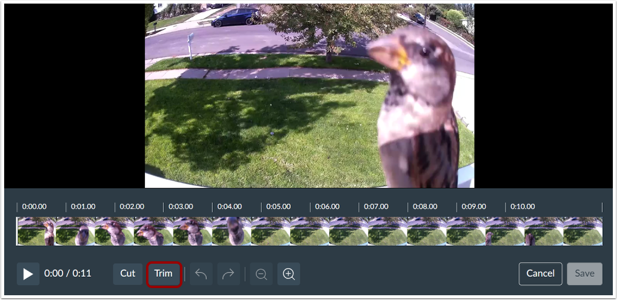Click the Trim button

tap(163, 274)
